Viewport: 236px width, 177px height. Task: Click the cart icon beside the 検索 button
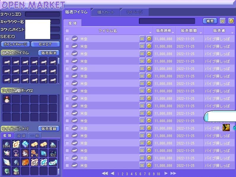[x=223, y=21]
